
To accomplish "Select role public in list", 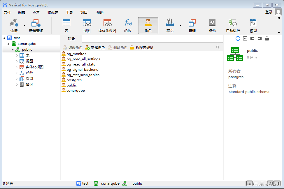I will [71, 85].
